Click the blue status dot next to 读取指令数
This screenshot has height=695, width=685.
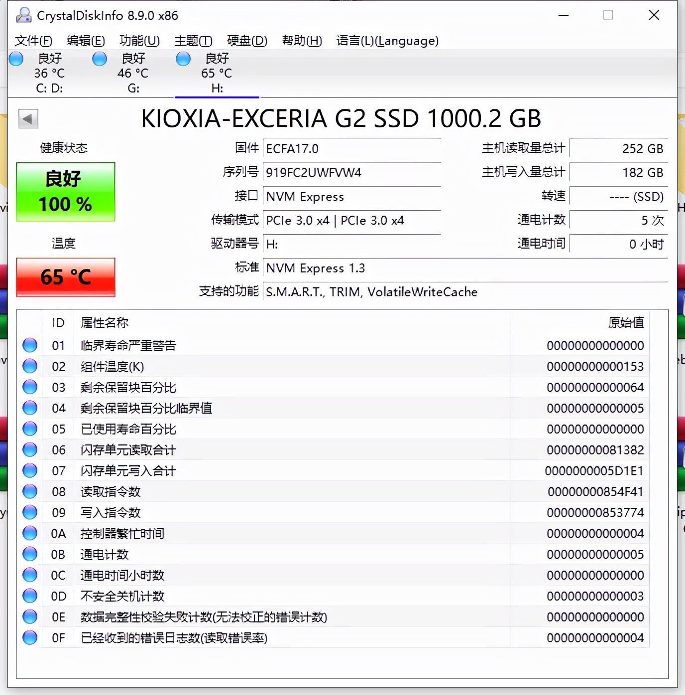point(29,491)
